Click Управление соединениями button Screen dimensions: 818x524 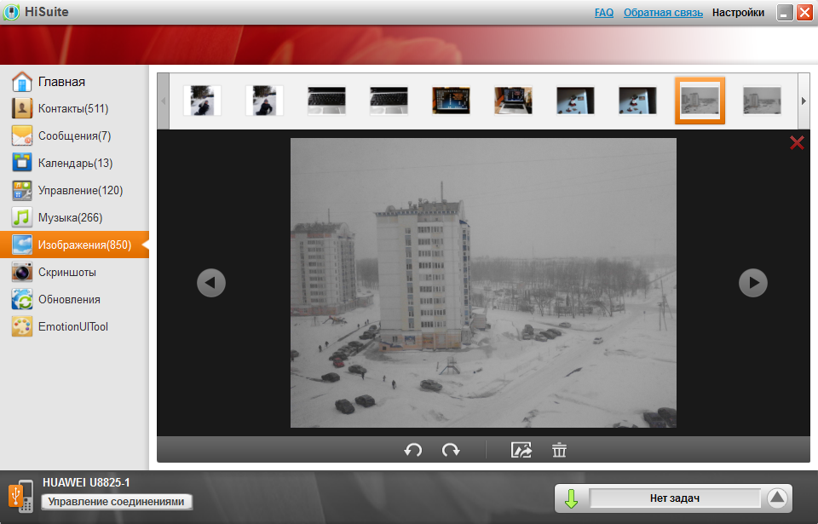click(x=117, y=502)
